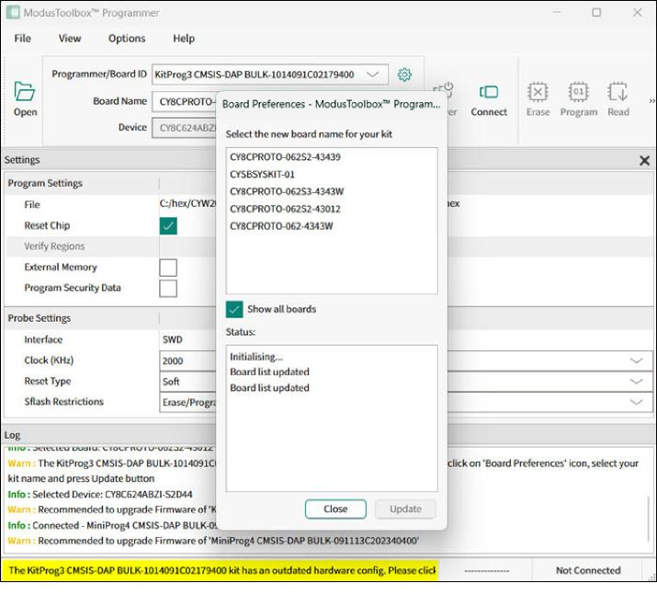Click the Program chip icon
This screenshot has width=657, height=595.
click(x=578, y=100)
